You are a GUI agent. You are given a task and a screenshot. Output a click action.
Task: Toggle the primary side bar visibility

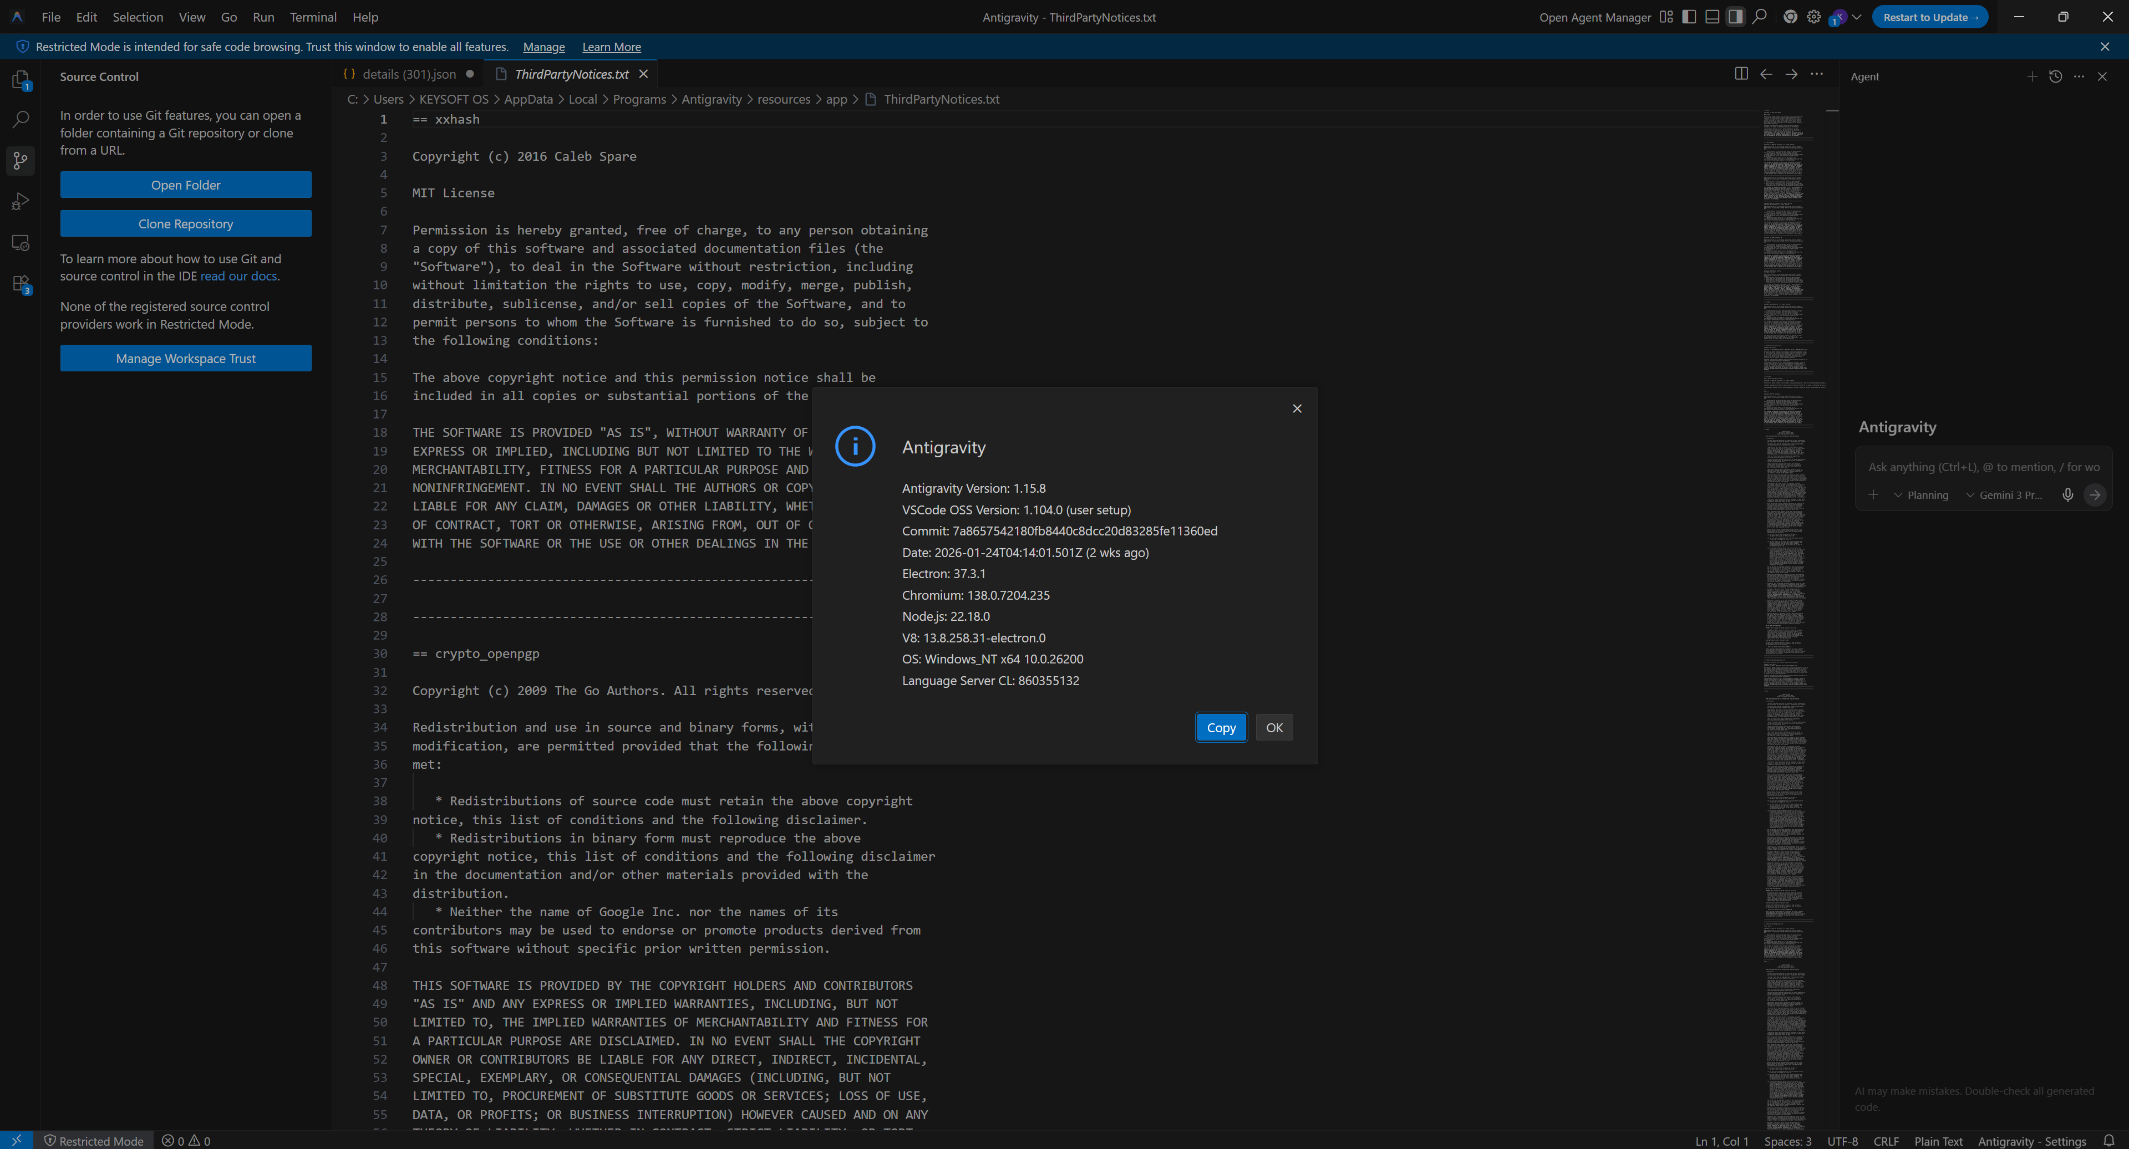tap(1689, 17)
